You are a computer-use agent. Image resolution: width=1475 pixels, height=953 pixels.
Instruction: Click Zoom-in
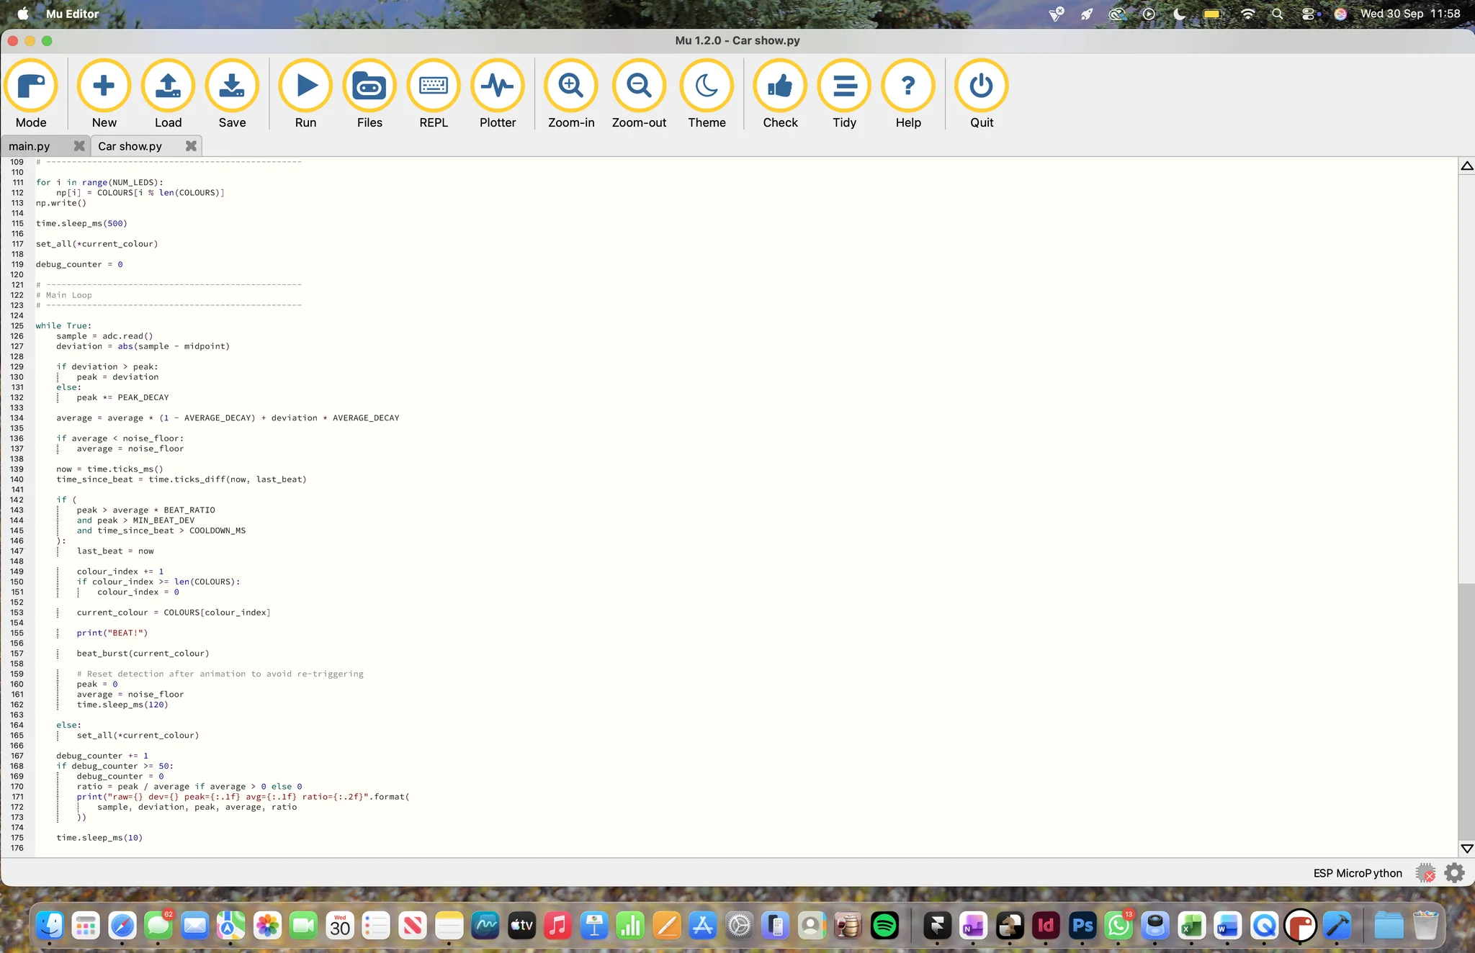[x=571, y=94]
